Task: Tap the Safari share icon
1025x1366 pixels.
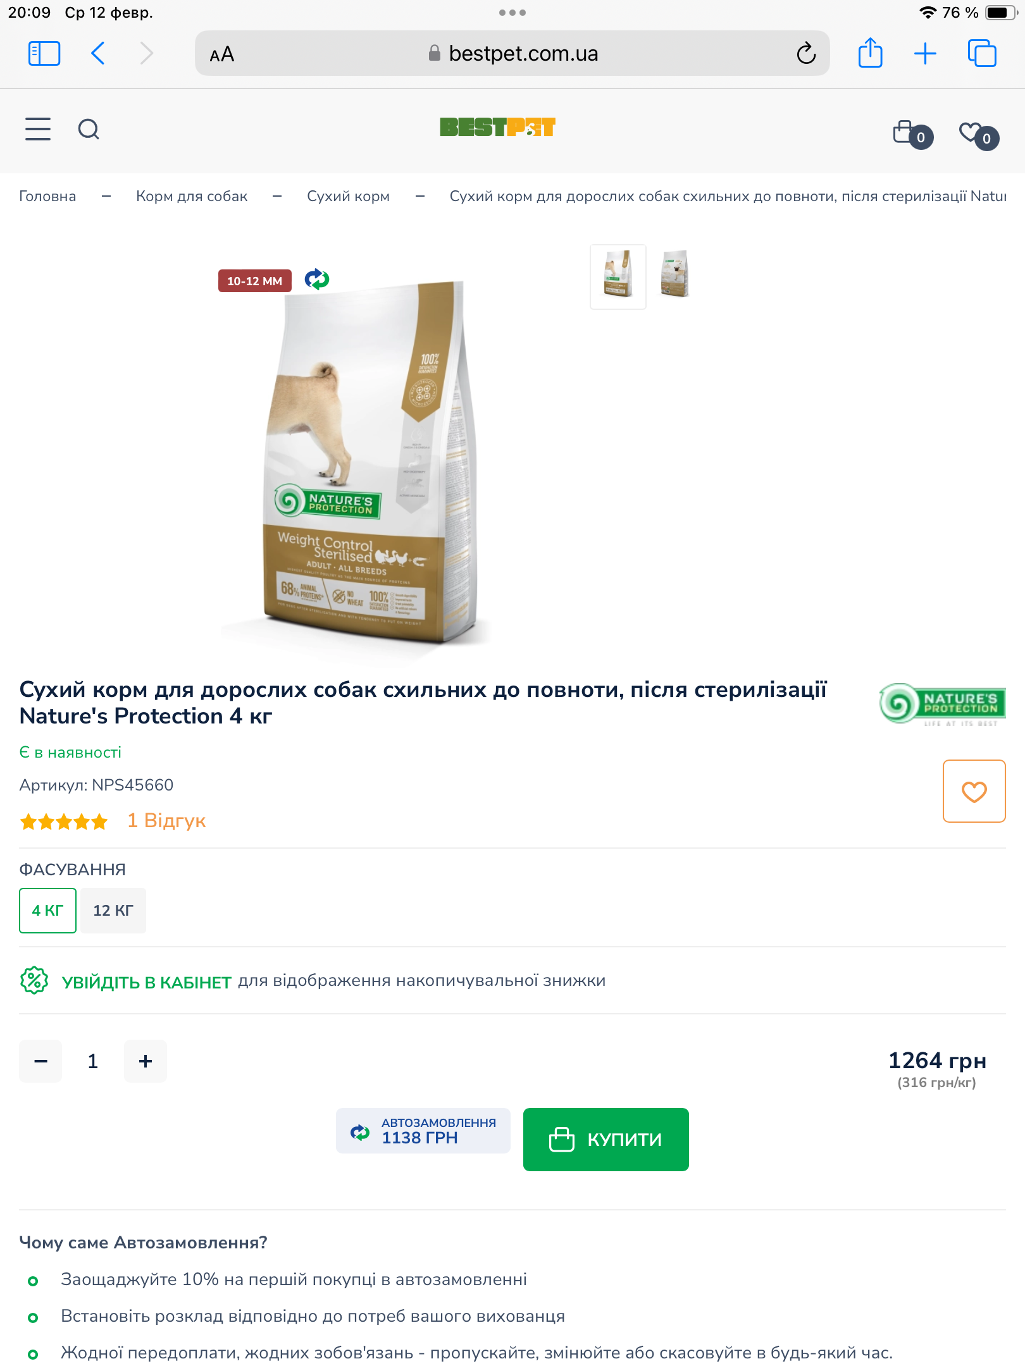Action: click(x=870, y=53)
